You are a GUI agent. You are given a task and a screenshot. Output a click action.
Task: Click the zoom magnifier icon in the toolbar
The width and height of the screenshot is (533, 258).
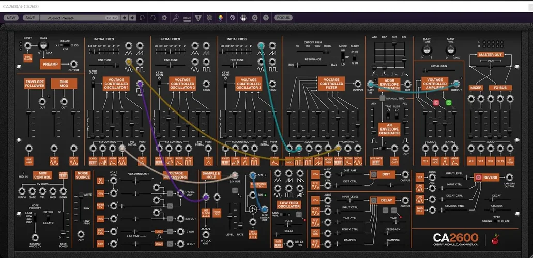[176, 18]
